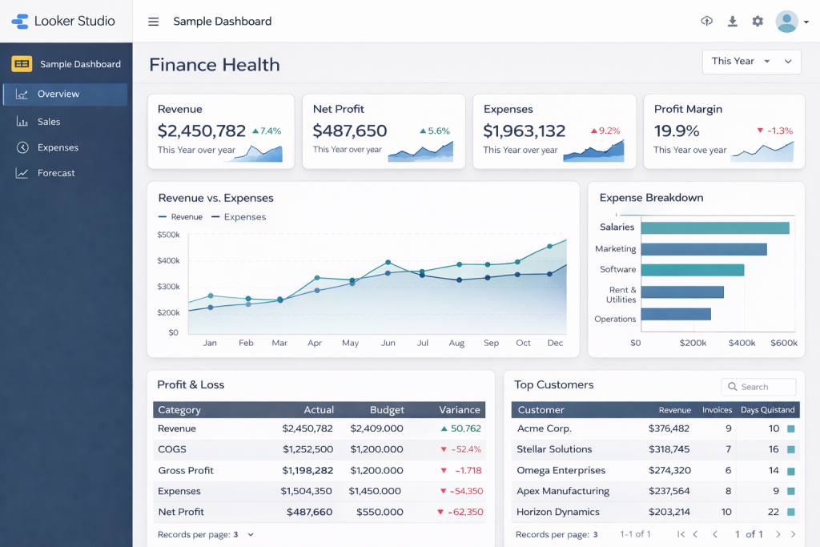Open settings via the gear icon
Image resolution: width=820 pixels, height=547 pixels.
[758, 22]
